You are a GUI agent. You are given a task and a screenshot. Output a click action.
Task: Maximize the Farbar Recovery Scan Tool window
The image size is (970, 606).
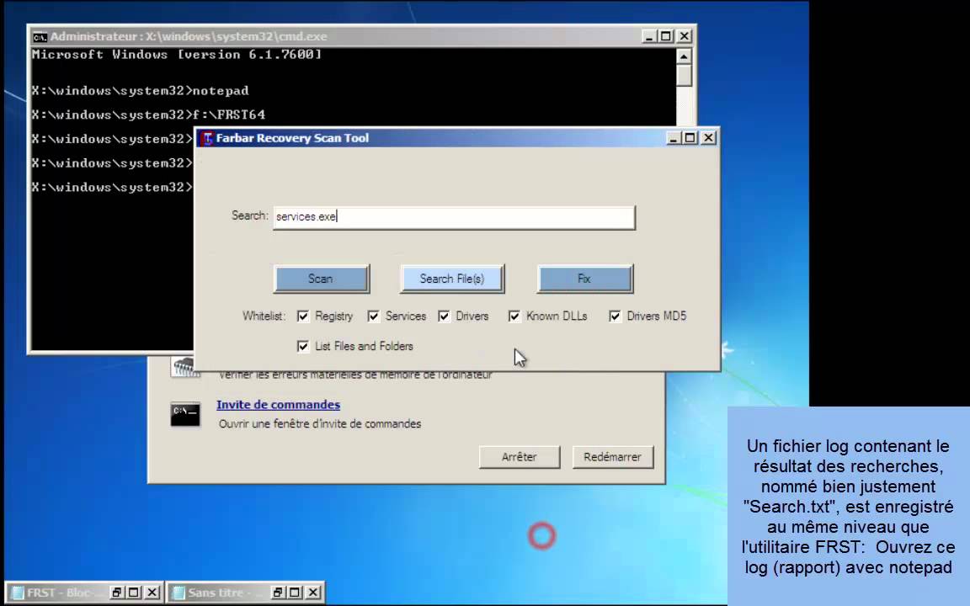[x=690, y=138]
